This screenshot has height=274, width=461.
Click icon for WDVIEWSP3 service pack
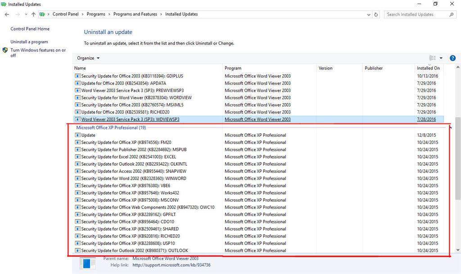click(77, 119)
